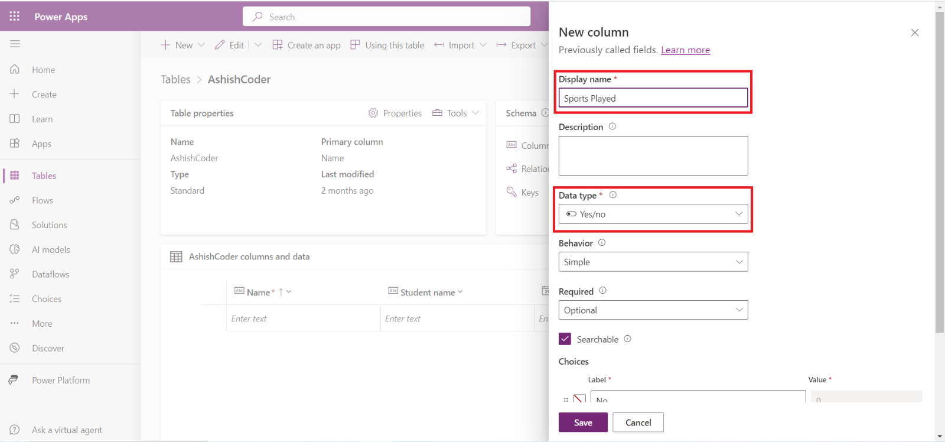Click the Data type info icon

click(x=612, y=195)
